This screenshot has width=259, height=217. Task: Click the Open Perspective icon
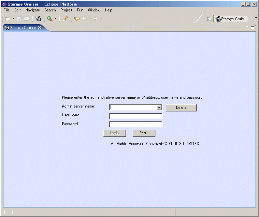pos(209,19)
